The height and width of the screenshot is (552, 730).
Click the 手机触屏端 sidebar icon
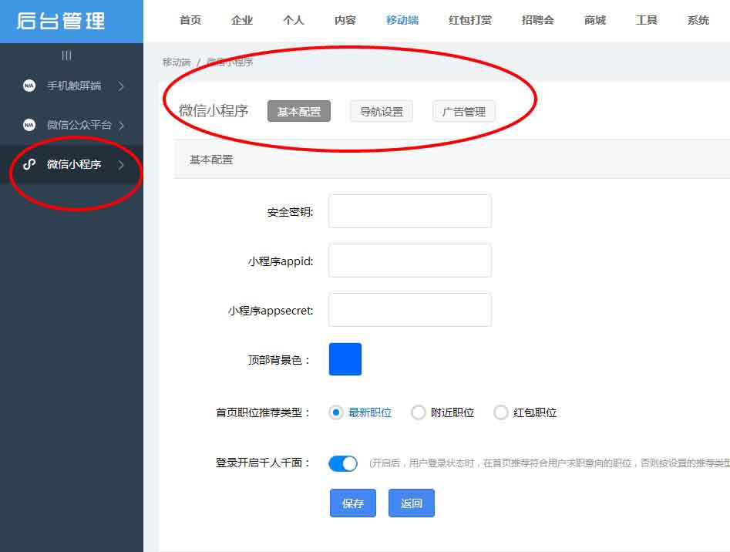pyautogui.click(x=29, y=86)
